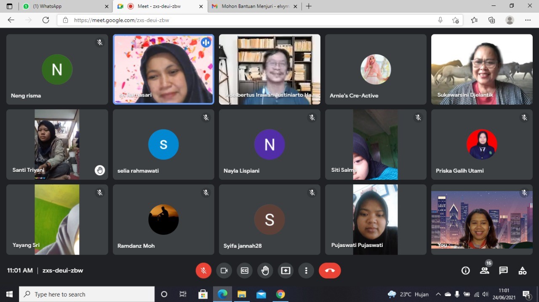This screenshot has width=539, height=302.
Task: Open meeting details info icon
Action: (465, 270)
